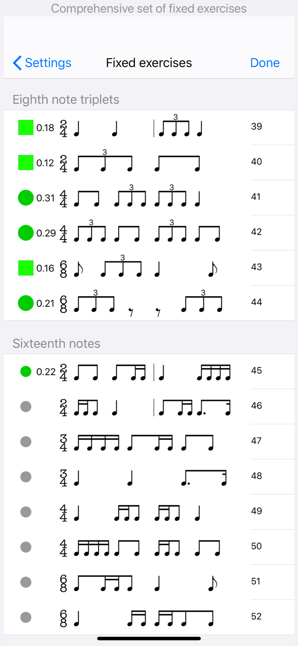Tap the green circle for exercise 45

[x=25, y=371]
